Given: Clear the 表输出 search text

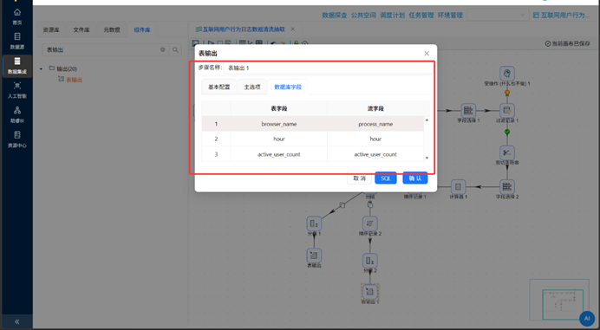Looking at the screenshot, I should (x=163, y=49).
